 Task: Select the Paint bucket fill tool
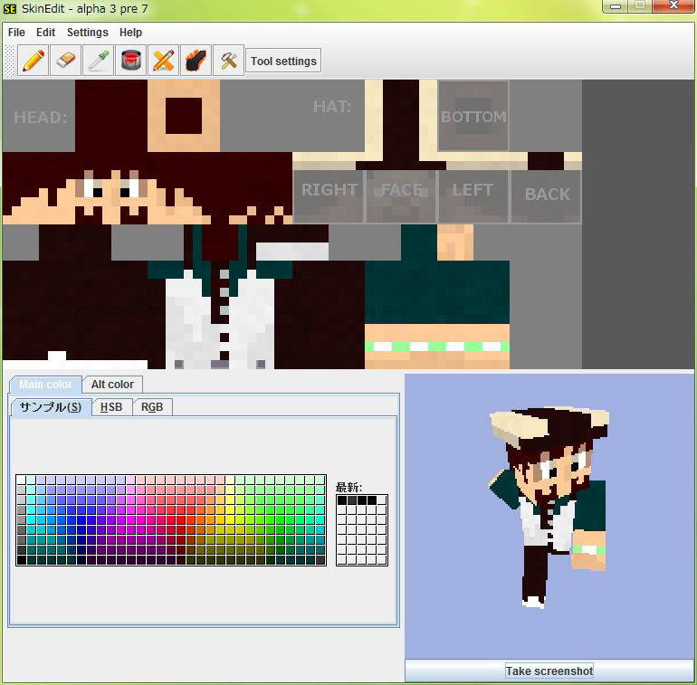[130, 61]
